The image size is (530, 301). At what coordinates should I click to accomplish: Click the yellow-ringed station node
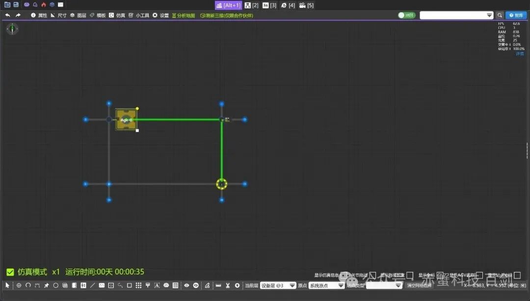[x=222, y=184]
